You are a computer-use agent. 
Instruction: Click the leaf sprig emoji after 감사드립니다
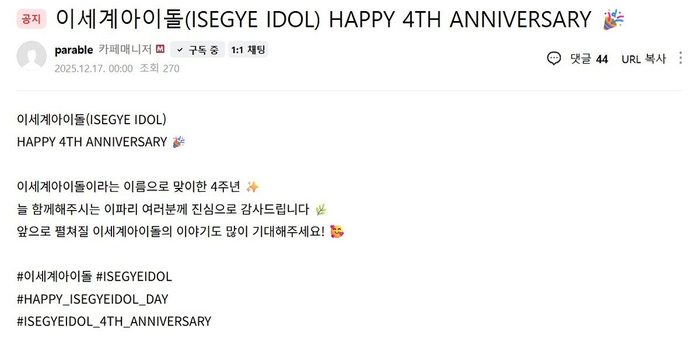click(320, 209)
